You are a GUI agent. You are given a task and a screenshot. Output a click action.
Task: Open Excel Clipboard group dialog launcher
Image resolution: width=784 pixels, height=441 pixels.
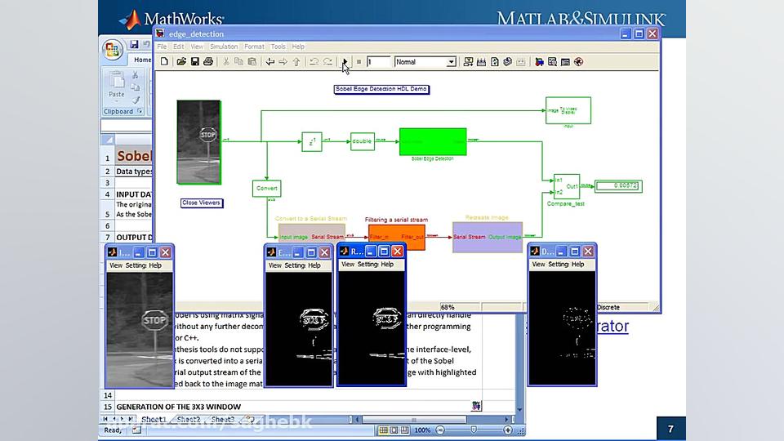[140, 111]
